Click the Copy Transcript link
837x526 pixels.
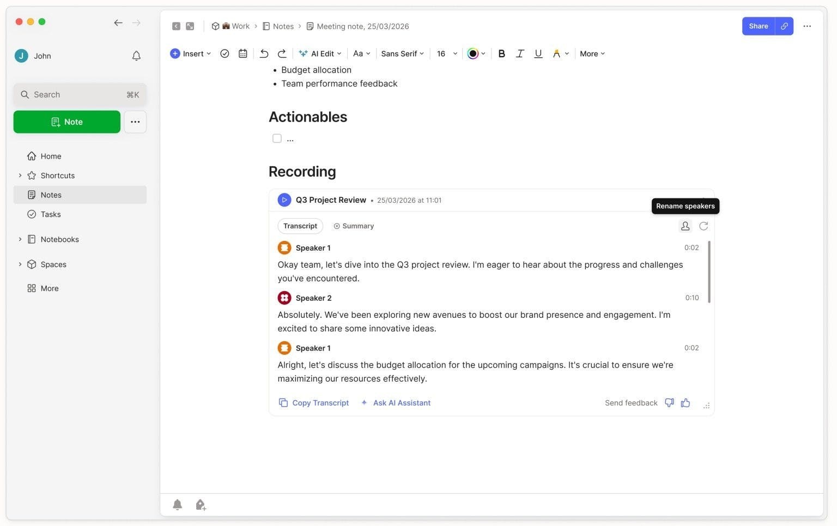pos(314,403)
